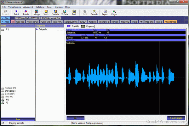Click the pink << button
The image size is (189, 126).
click(x=13, y=22)
